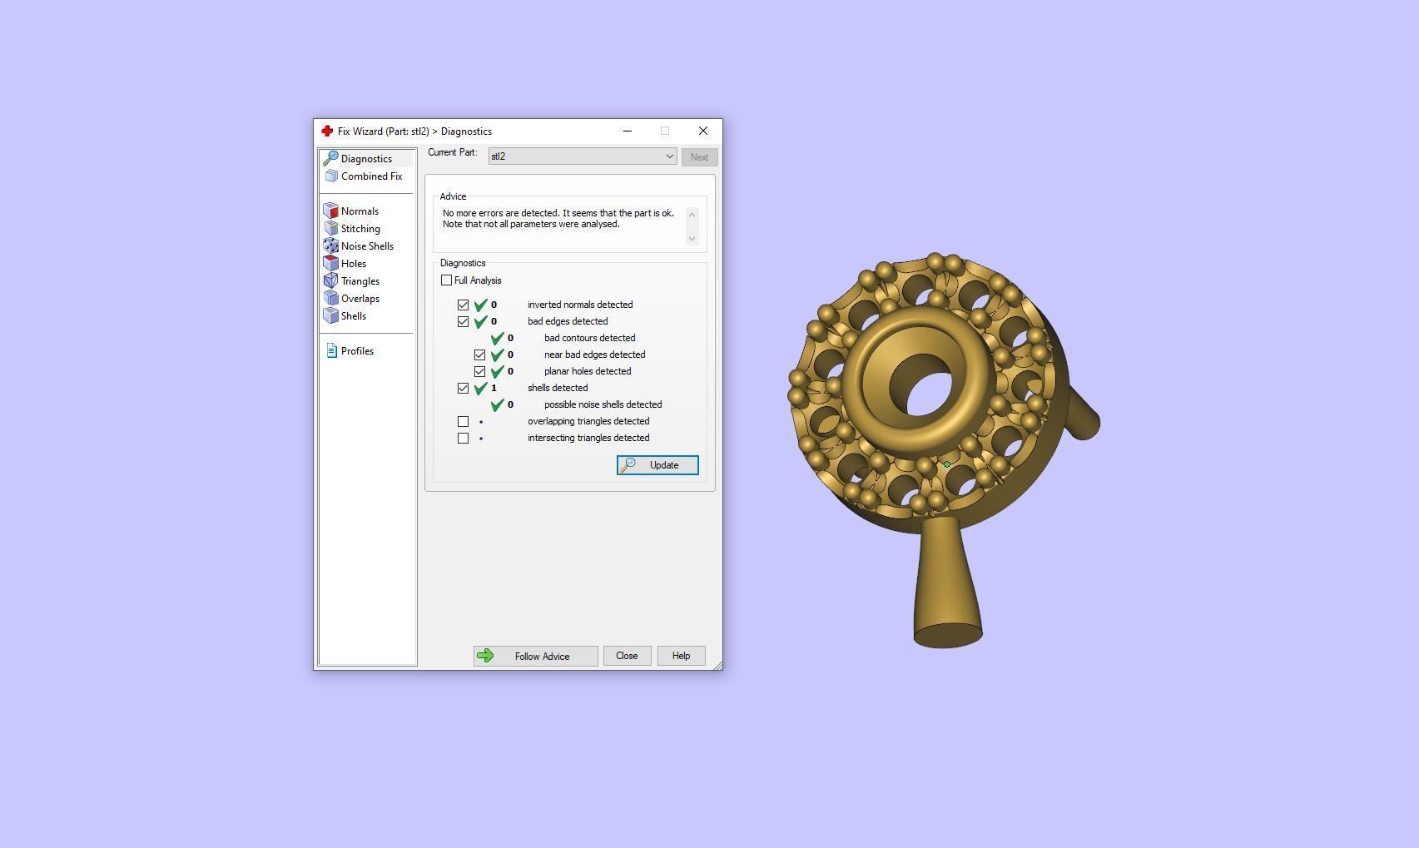
Task: Click the Update button
Action: click(657, 465)
